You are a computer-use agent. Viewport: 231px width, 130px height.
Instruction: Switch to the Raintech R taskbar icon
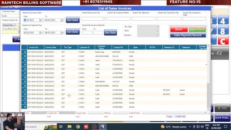pos(103,127)
